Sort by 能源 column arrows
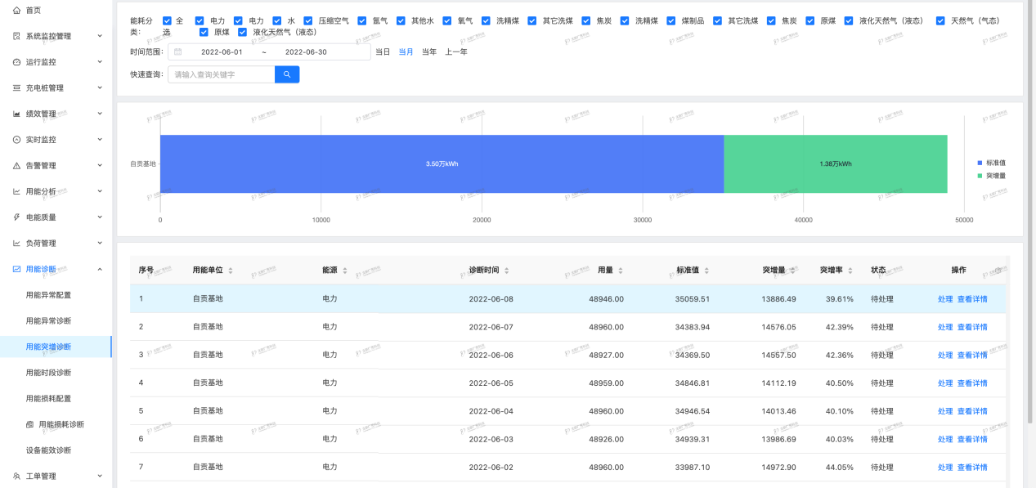This screenshot has height=488, width=1036. [x=345, y=271]
